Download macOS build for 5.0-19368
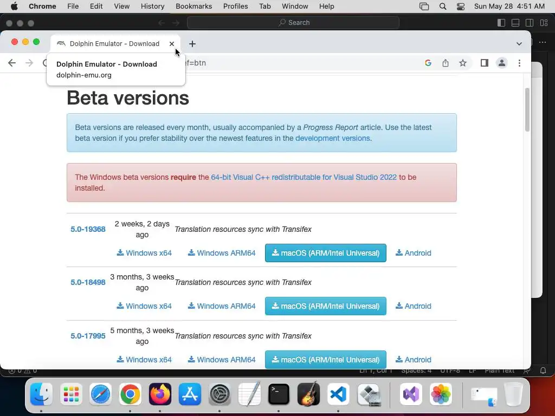Viewport: 555px width, 416px height. 325,253
